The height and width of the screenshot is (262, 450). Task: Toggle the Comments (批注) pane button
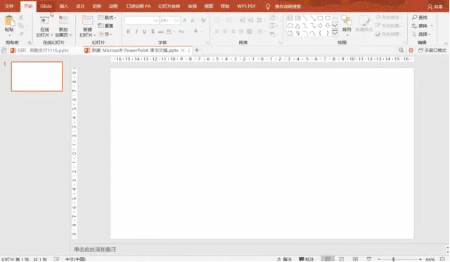click(307, 259)
